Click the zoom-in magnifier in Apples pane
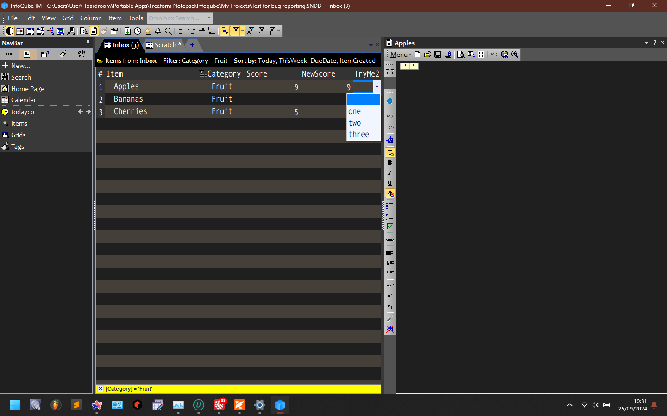Screen dimensions: 667x416 click(515, 55)
